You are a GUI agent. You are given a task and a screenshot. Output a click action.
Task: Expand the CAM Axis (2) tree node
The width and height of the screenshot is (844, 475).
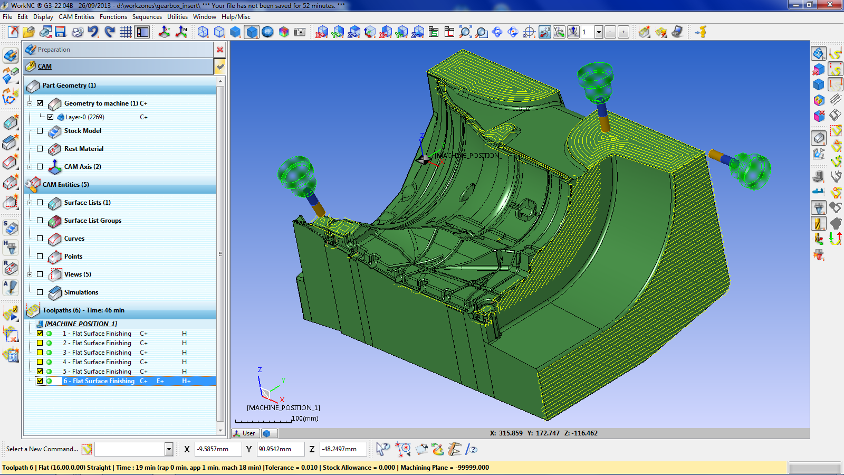tap(30, 167)
